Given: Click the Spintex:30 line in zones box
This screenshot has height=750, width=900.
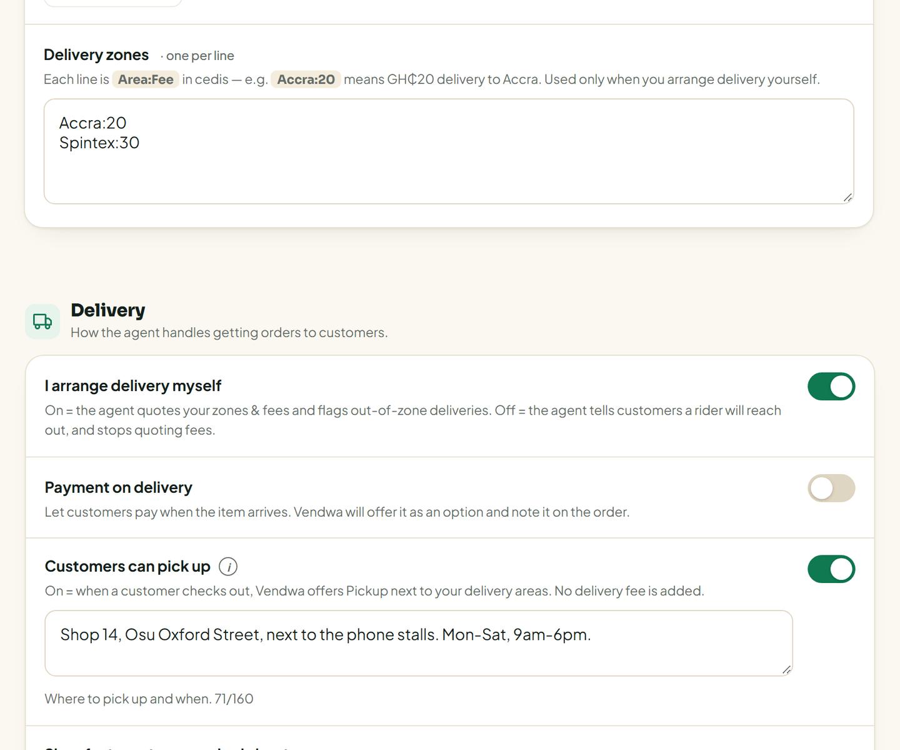Looking at the screenshot, I should [99, 143].
